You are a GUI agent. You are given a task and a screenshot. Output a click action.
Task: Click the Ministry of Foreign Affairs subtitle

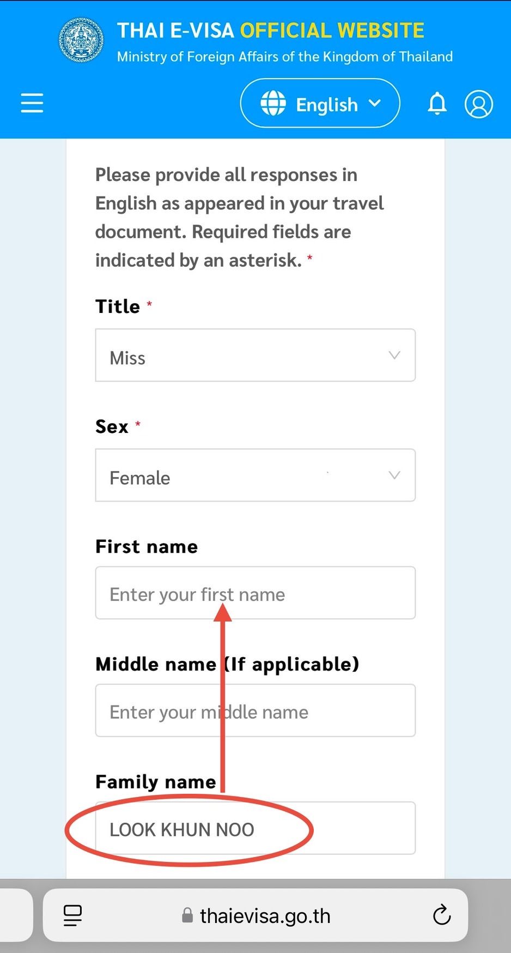click(x=284, y=57)
